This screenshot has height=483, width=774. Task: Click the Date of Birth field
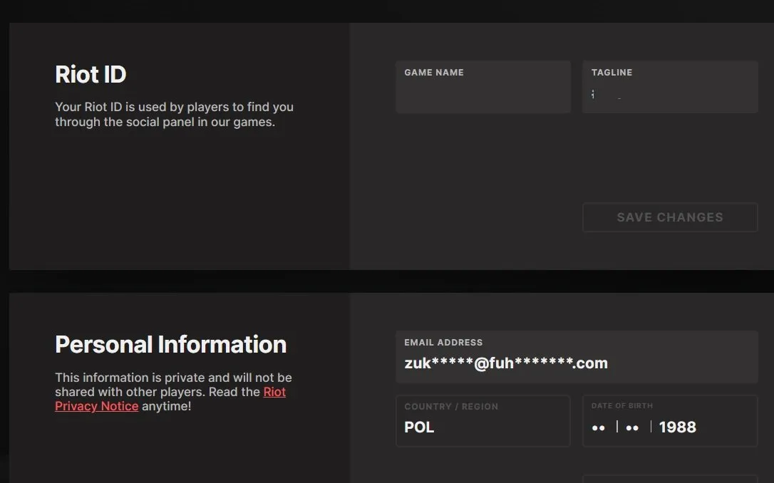[670, 421]
